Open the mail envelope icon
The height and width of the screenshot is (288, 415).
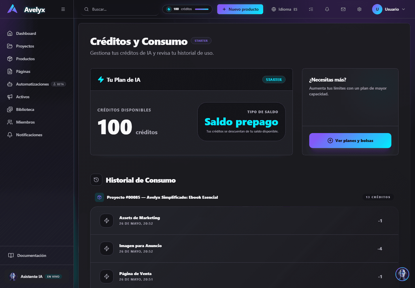pos(343,9)
